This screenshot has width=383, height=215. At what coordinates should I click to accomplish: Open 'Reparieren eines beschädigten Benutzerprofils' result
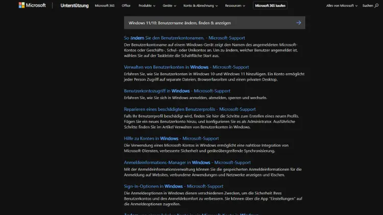189,109
